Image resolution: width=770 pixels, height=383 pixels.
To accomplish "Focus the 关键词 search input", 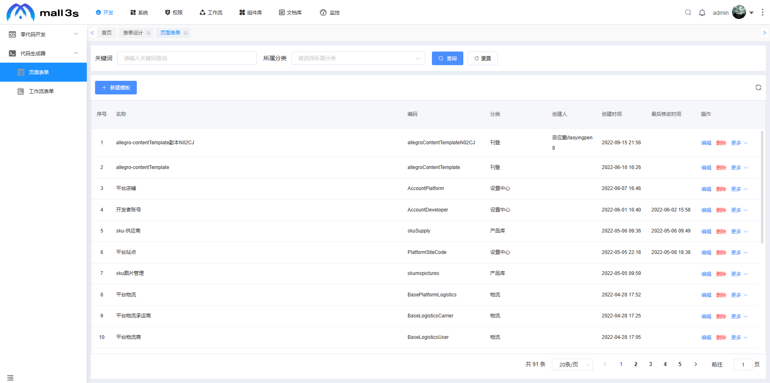I will (187, 58).
